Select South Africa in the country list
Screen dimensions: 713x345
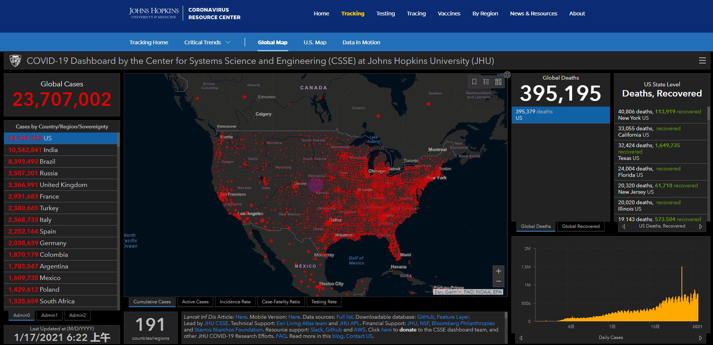(60, 301)
